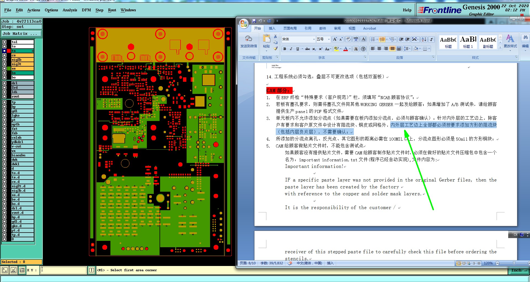Click the Genesis snap grid icon
The image size is (530, 282).
tap(22, 270)
